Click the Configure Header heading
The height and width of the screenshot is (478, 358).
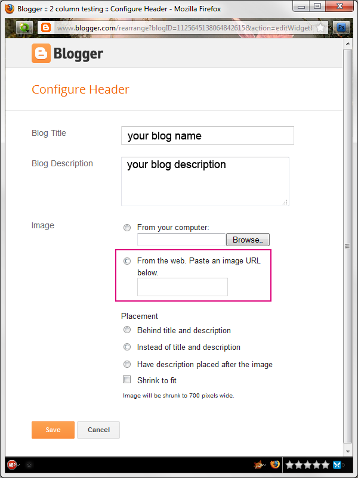[81, 89]
